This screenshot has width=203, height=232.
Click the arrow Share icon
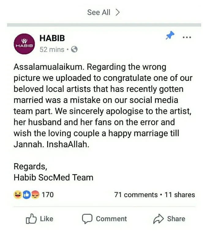tap(158, 219)
